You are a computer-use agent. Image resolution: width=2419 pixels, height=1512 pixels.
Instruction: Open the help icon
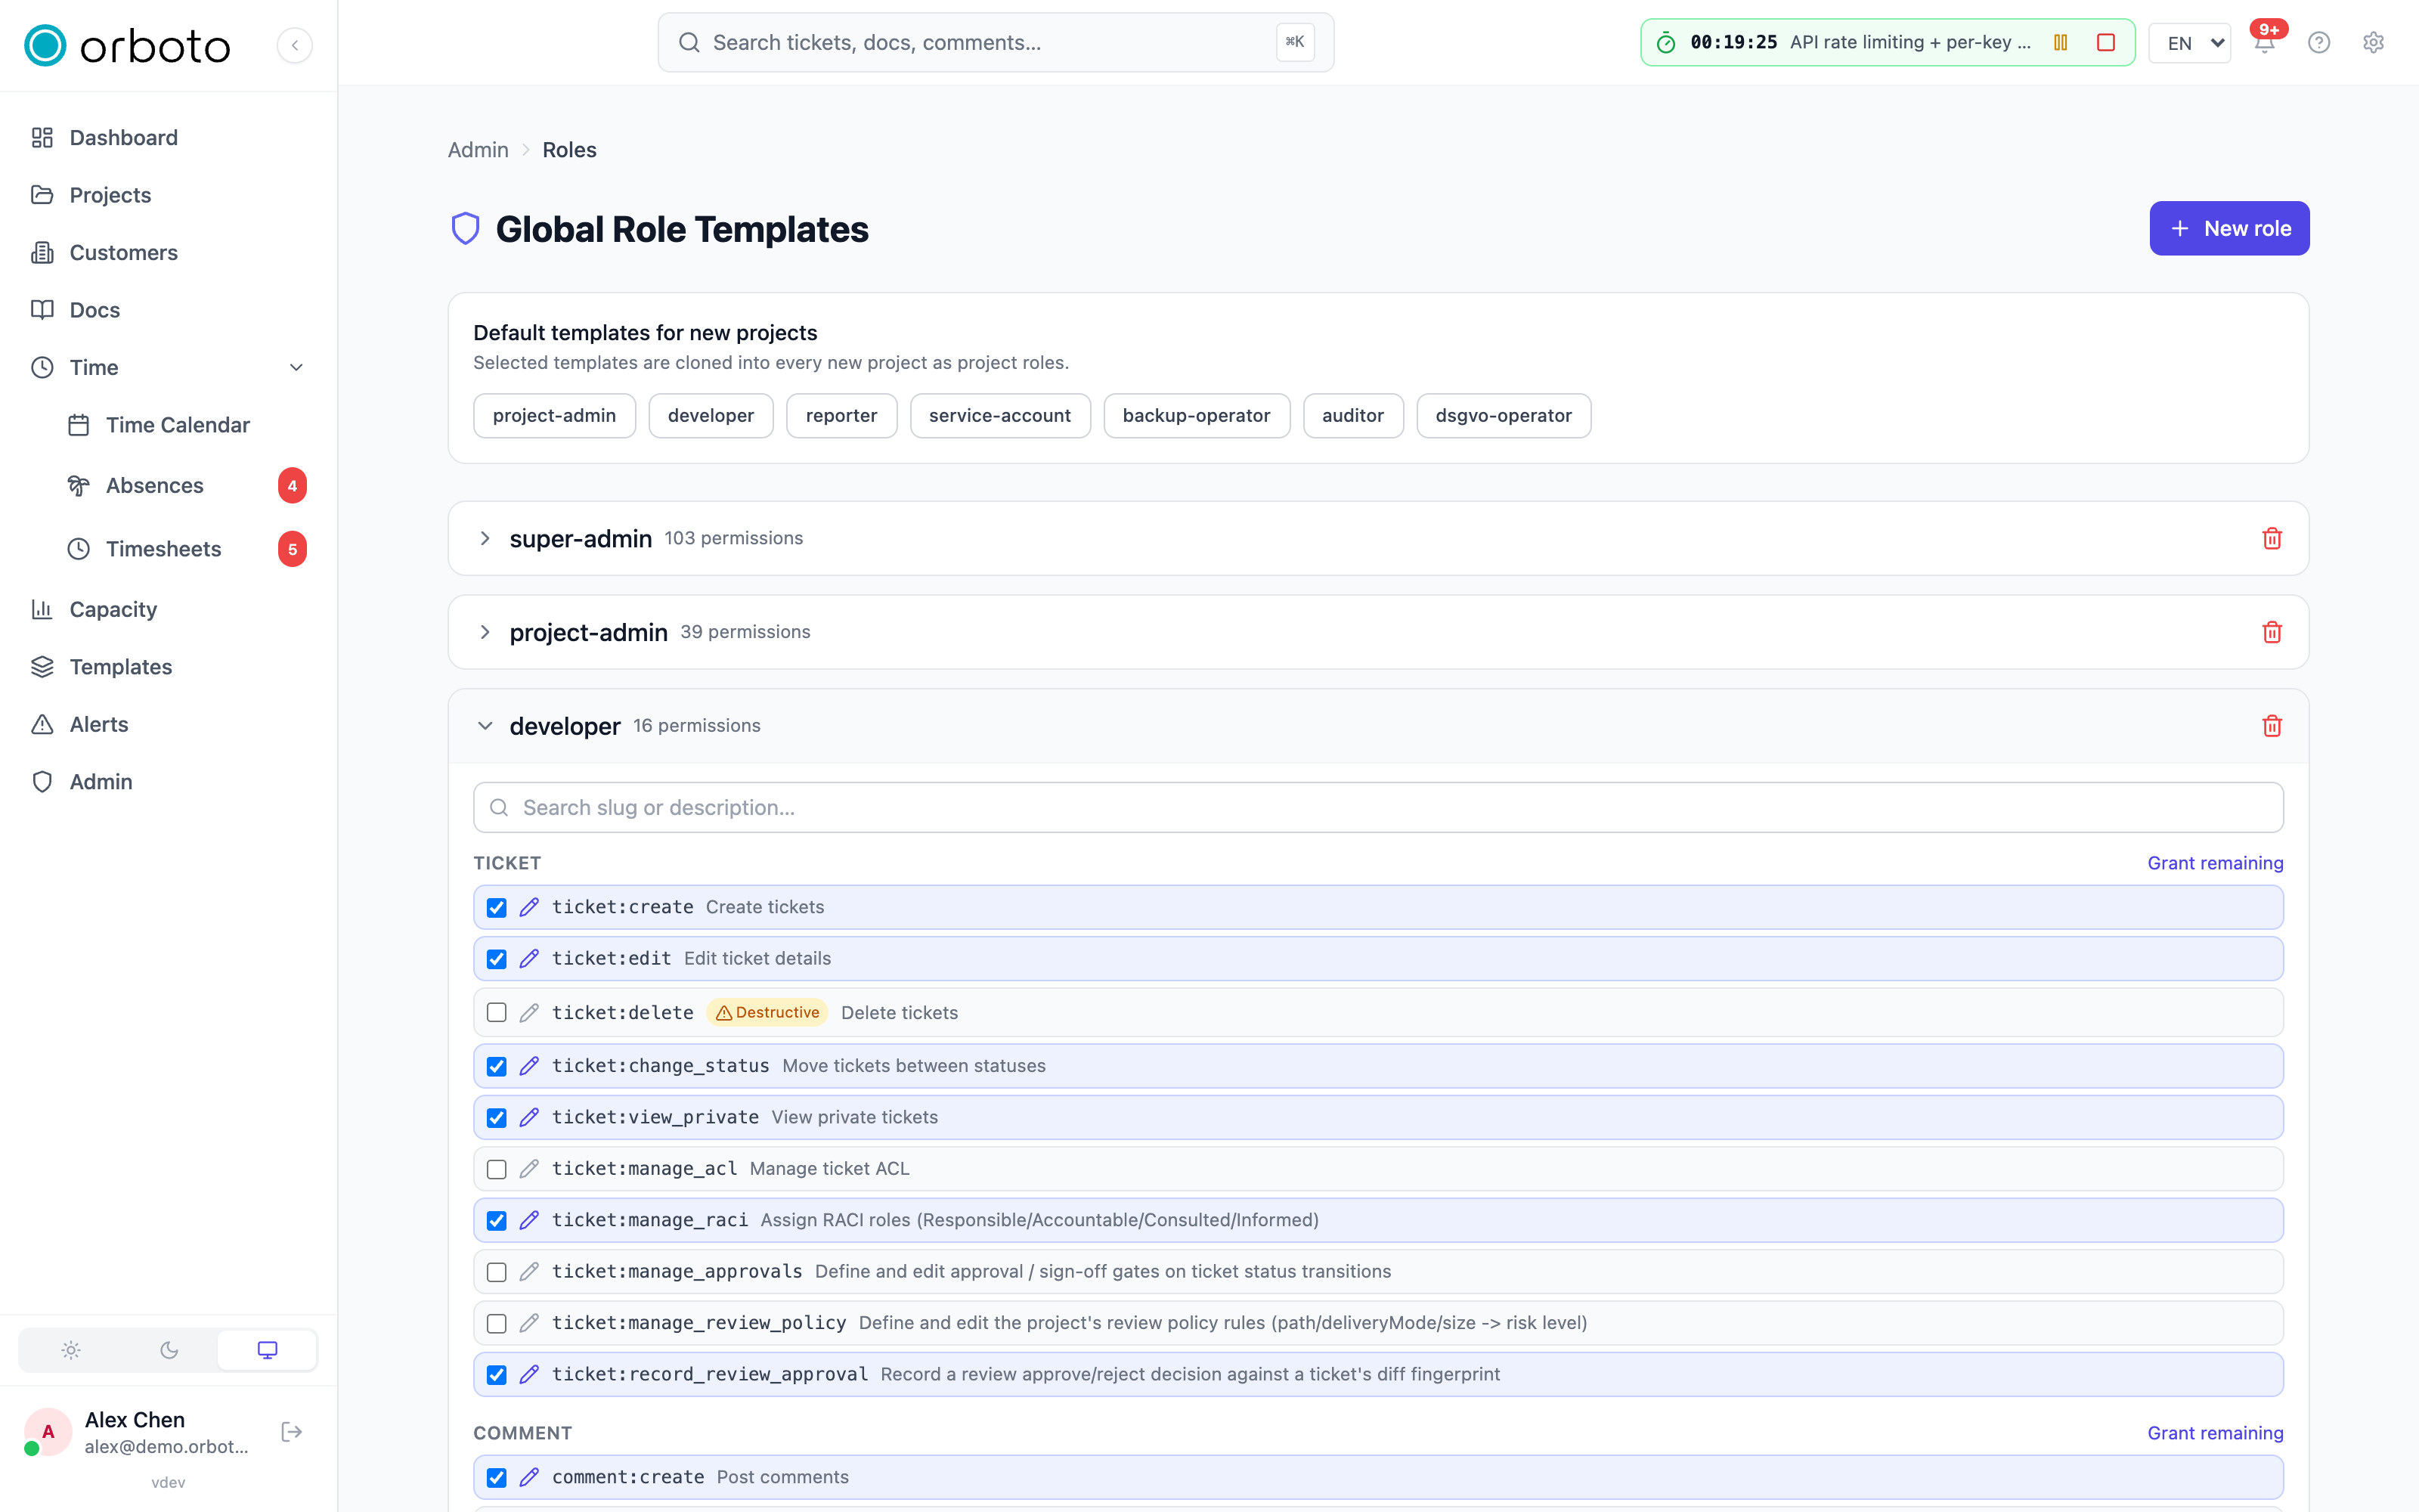[2318, 42]
